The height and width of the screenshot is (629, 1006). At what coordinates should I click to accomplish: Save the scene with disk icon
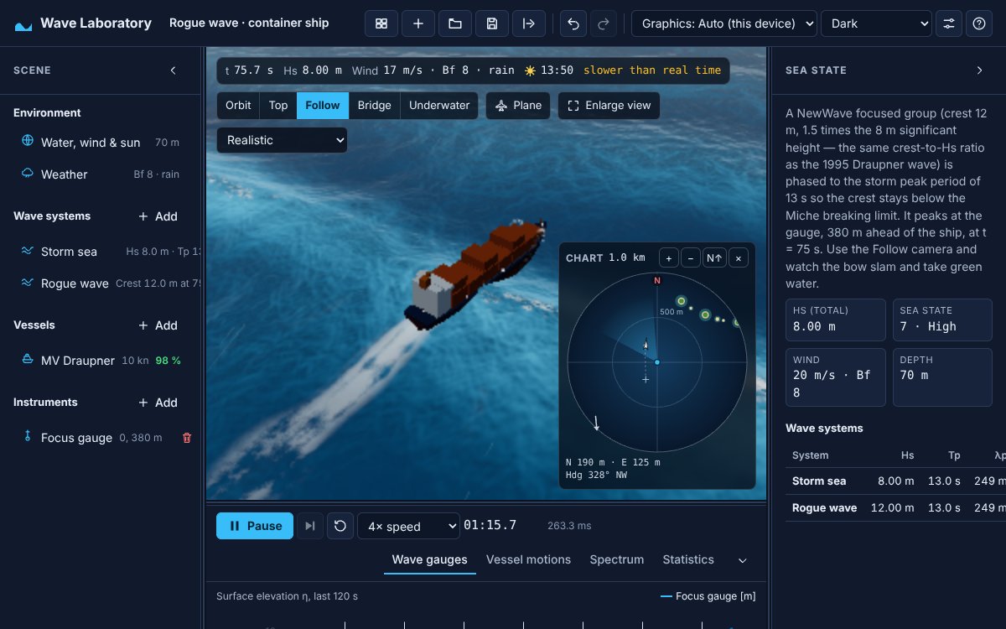tap(492, 23)
